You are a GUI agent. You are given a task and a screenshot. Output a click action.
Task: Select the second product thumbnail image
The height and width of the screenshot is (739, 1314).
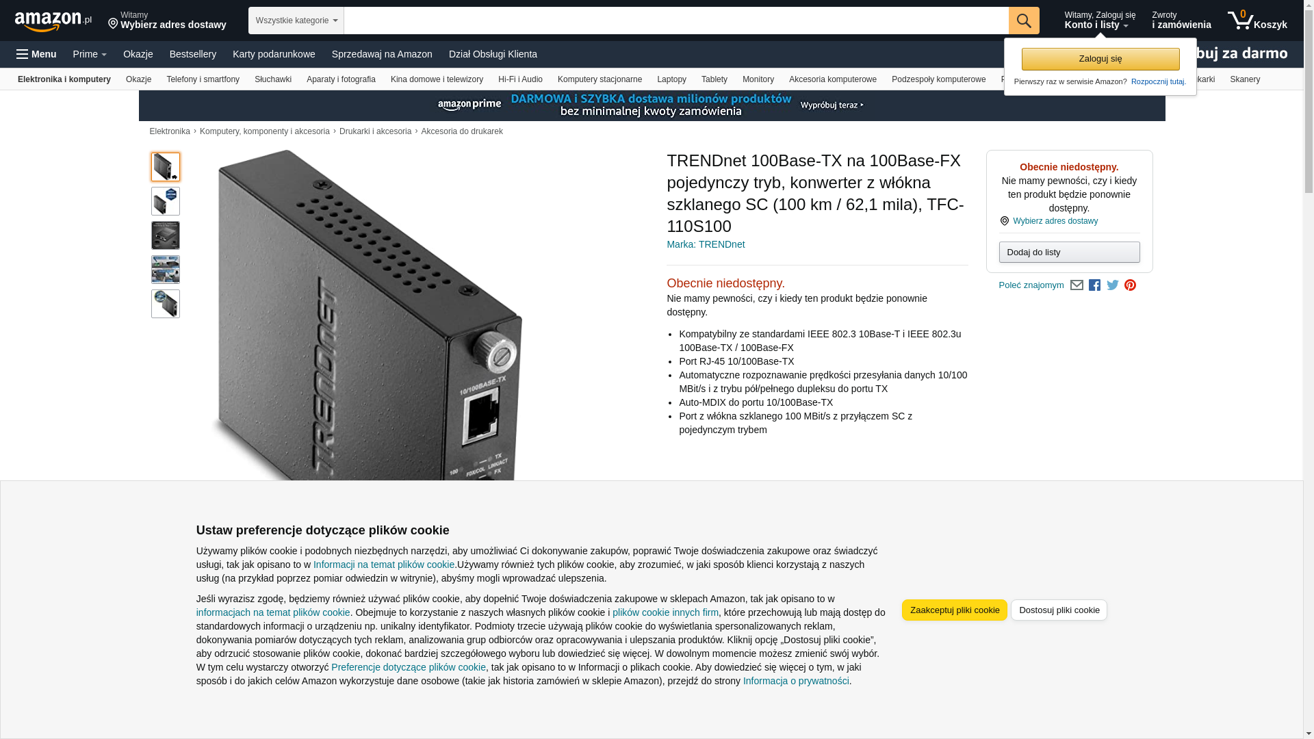coord(166,201)
